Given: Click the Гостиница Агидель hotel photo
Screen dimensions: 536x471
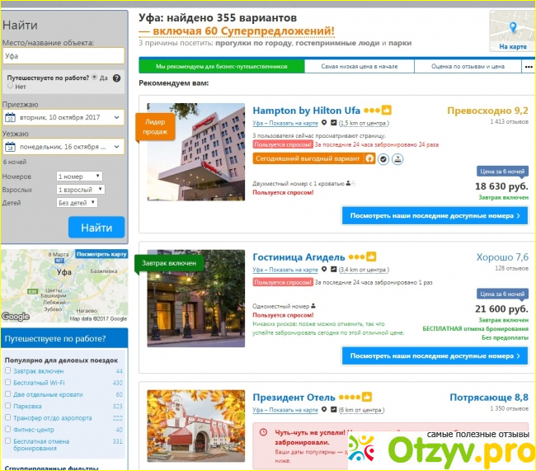Looking at the screenshot, I should pos(196,299).
